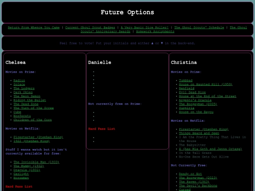
Task: Click the Chelsea column heading
Action: [16, 62]
